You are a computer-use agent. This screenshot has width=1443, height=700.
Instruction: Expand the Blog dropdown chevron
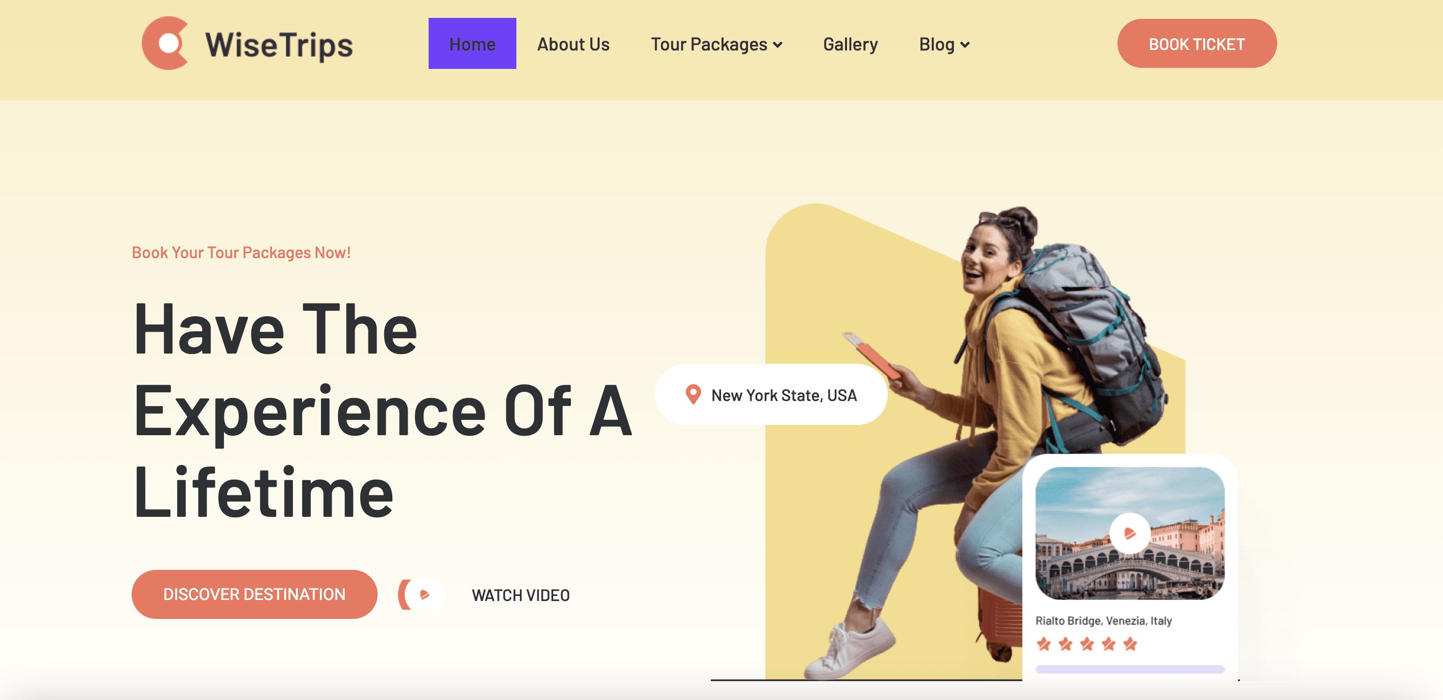point(964,45)
